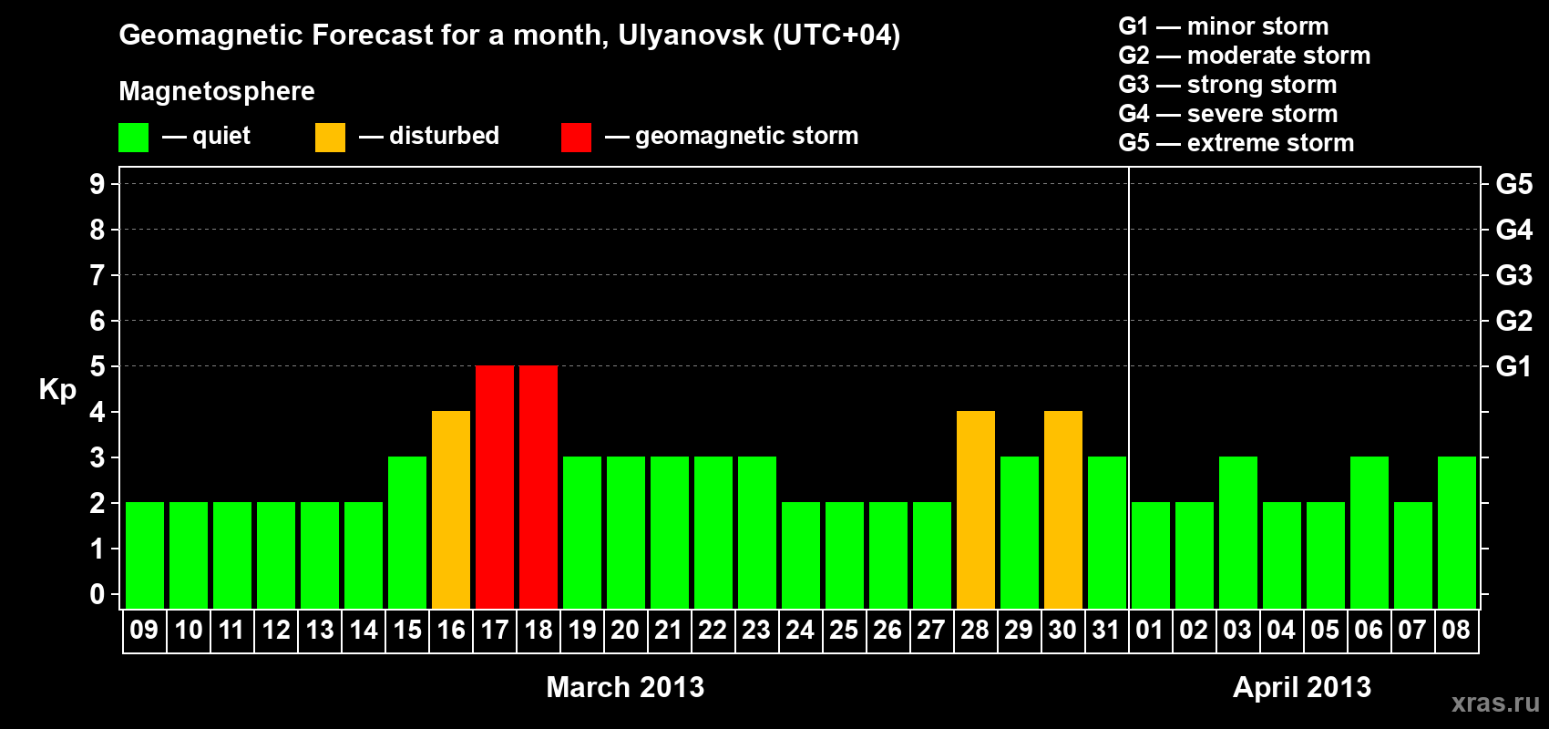Viewport: 1549px width, 729px height.
Task: Click the G5 right-axis label
Action: click(1514, 184)
